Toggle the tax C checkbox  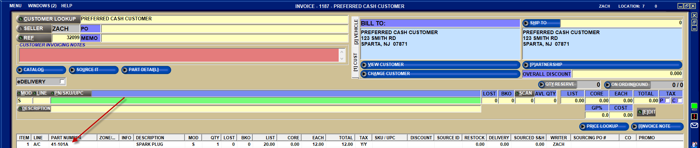pyautogui.click(x=680, y=100)
